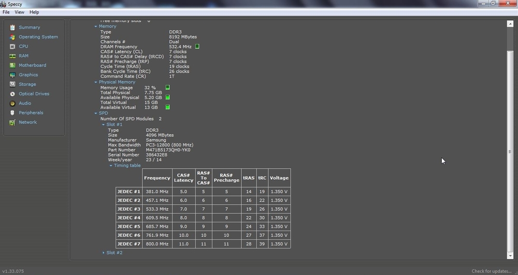
Task: Click the vertical scrollbar down arrow
Action: click(x=510, y=255)
